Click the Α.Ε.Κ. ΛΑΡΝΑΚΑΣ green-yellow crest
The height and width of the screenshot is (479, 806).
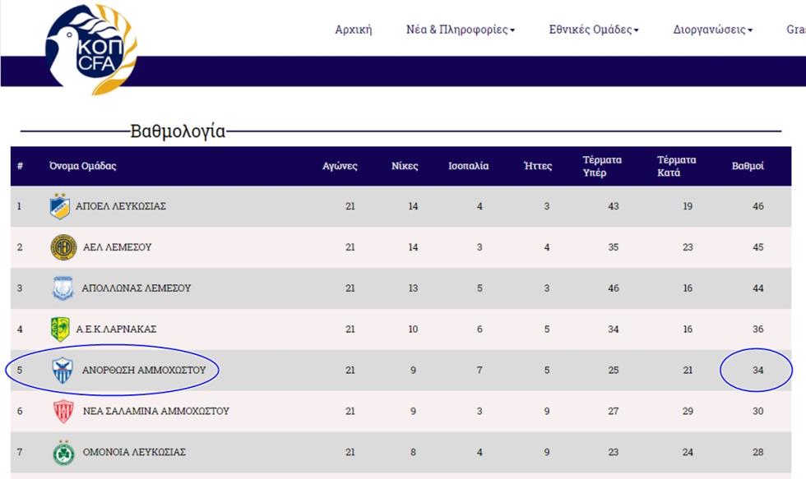60,329
